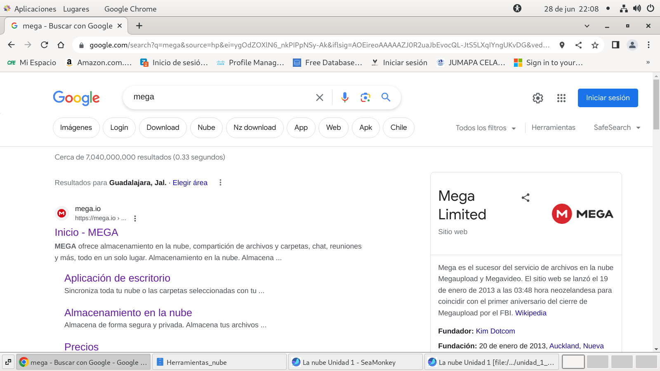This screenshot has width=660, height=371.
Task: Select the Imágenes filter chip
Action: click(76, 128)
